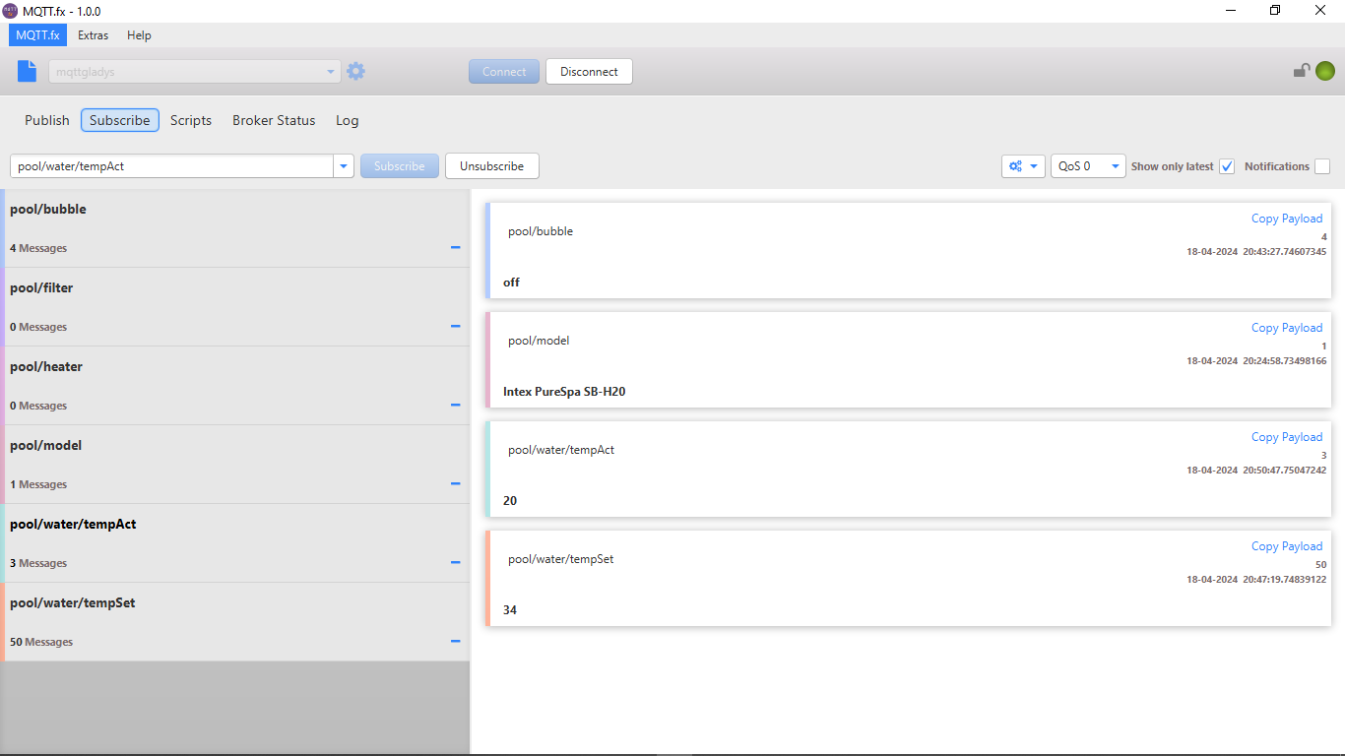Image resolution: width=1345 pixels, height=756 pixels.
Task: Click the Disconnect button
Action: [x=589, y=71]
